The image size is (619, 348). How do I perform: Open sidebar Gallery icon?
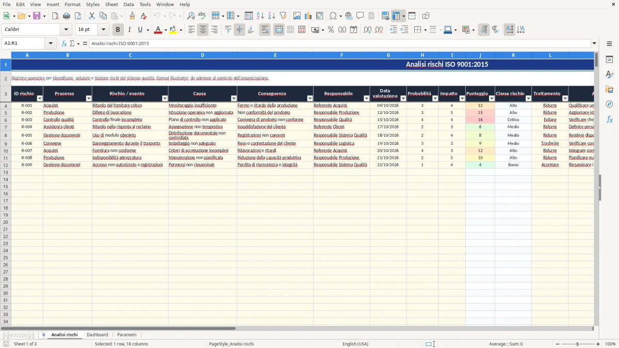(x=609, y=89)
